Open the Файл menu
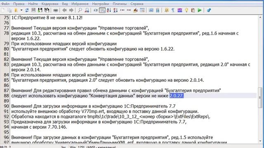Screen dimensions: 264x148 pyautogui.click(x=5, y=4)
